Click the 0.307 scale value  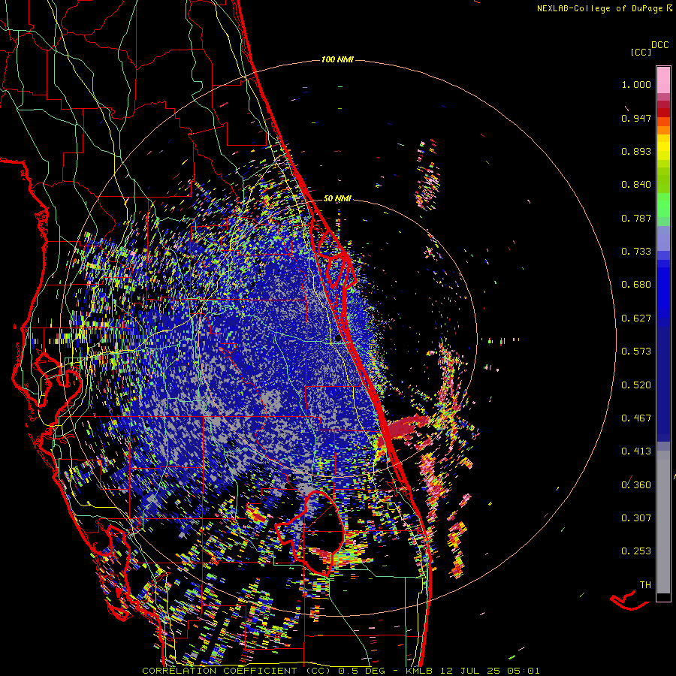(636, 518)
